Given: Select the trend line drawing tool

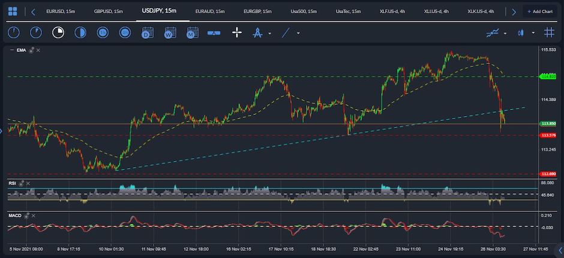Looking at the screenshot, I should pyautogui.click(x=286, y=33).
